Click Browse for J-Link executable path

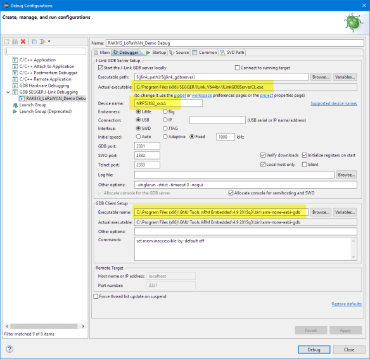(x=321, y=77)
